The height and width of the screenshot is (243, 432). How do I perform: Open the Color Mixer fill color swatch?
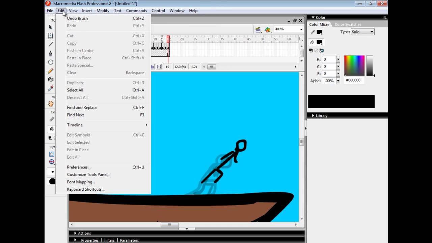[319, 42]
